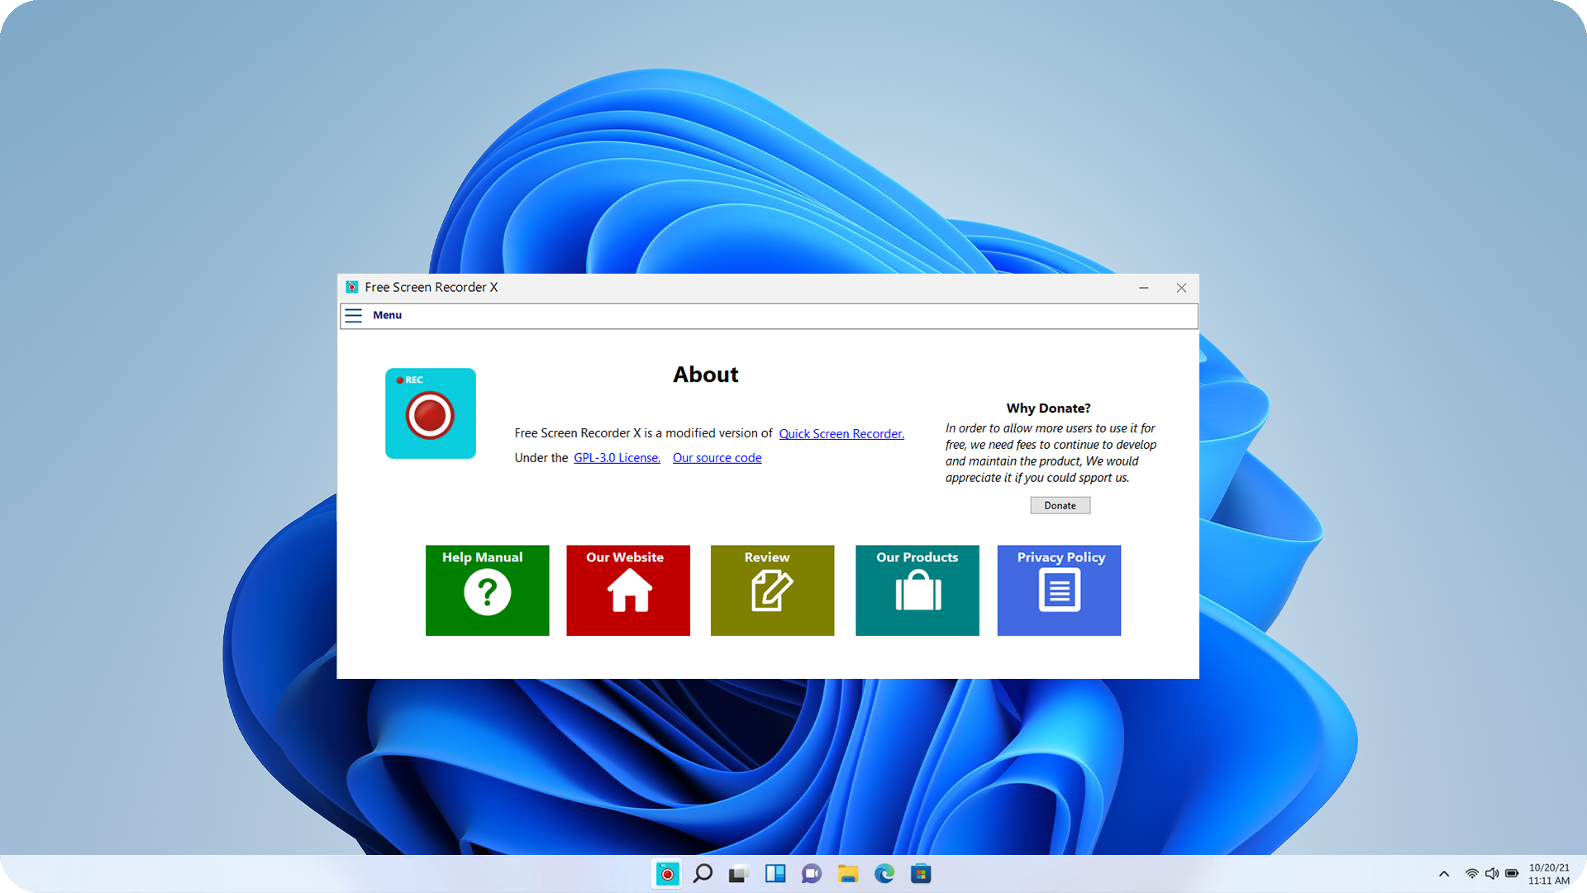Screen dimensions: 1587x893
Task: Click the red Our Website home icon
Action: [627, 590]
